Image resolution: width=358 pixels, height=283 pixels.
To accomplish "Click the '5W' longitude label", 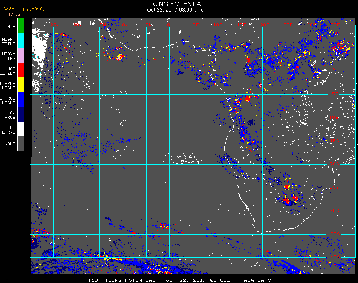I will [x=149, y=25].
